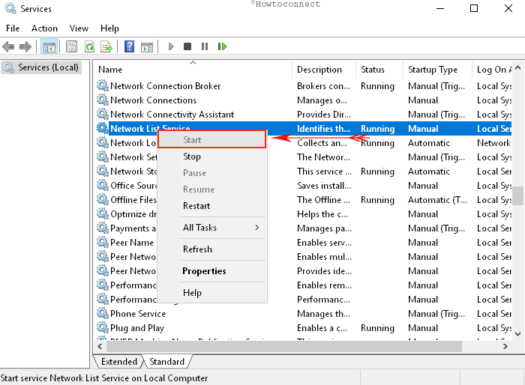The width and height of the screenshot is (525, 385).
Task: Click the Export List toolbar icon
Action: click(106, 46)
